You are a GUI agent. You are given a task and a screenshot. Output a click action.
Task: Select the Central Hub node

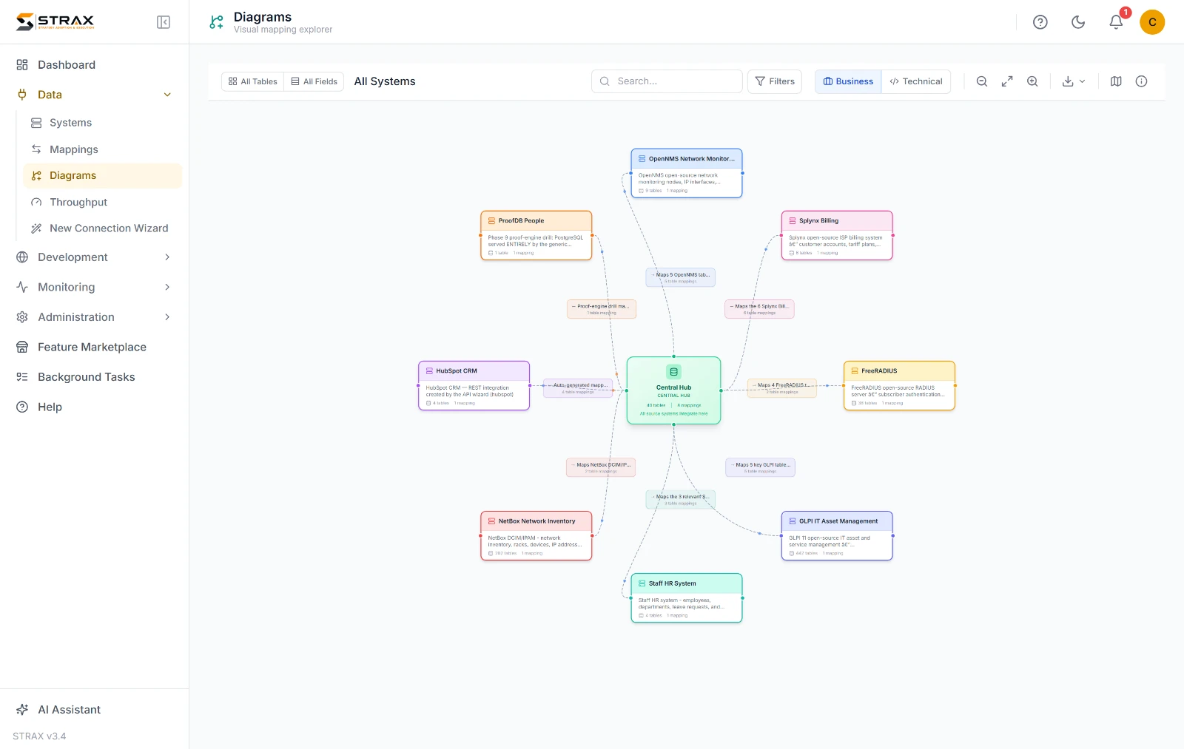[x=673, y=390]
